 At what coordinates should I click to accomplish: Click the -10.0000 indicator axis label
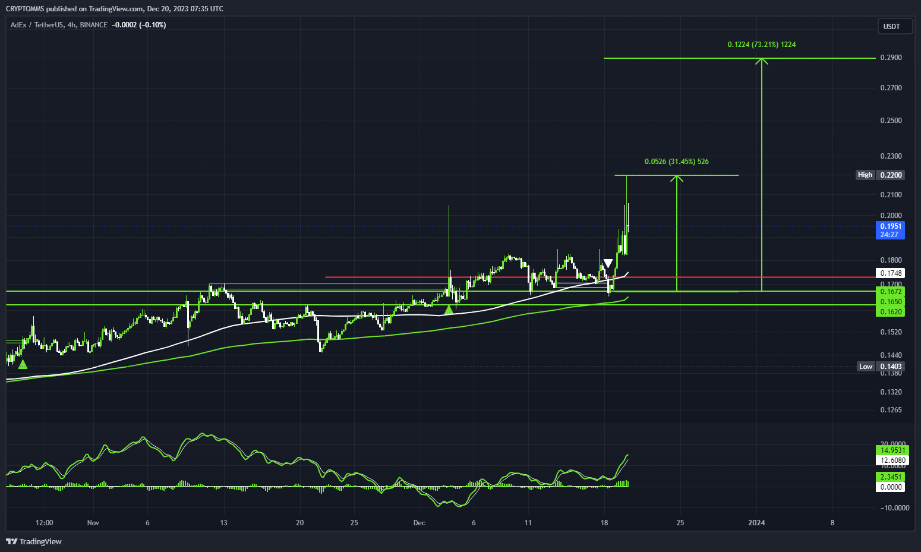[x=895, y=508]
